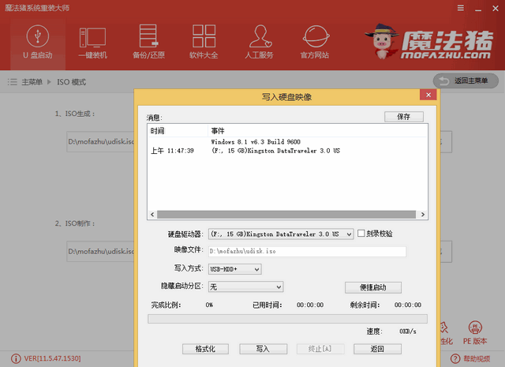505x367 pixels.
Task: Click the PE 版本 icon
Action: pyautogui.click(x=475, y=330)
